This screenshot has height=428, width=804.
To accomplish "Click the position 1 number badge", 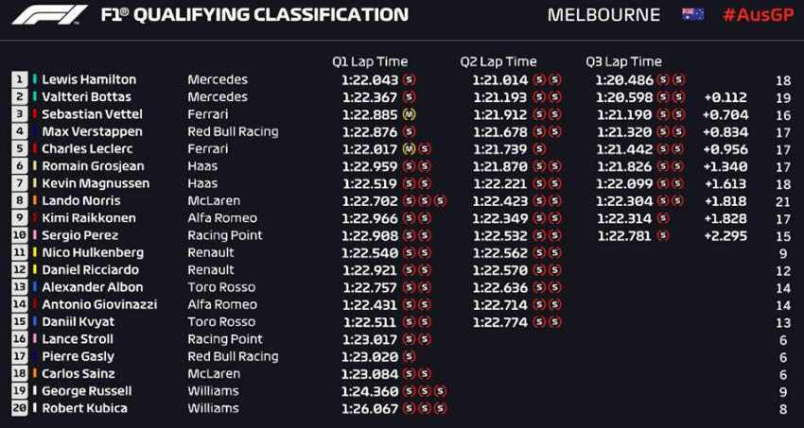I will pos(19,80).
